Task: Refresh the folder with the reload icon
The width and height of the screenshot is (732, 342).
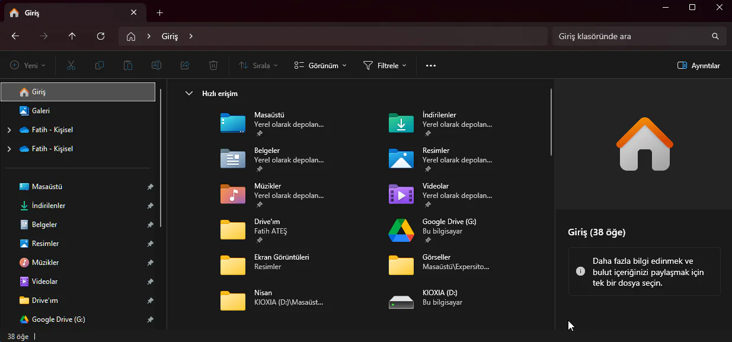Action: (101, 36)
